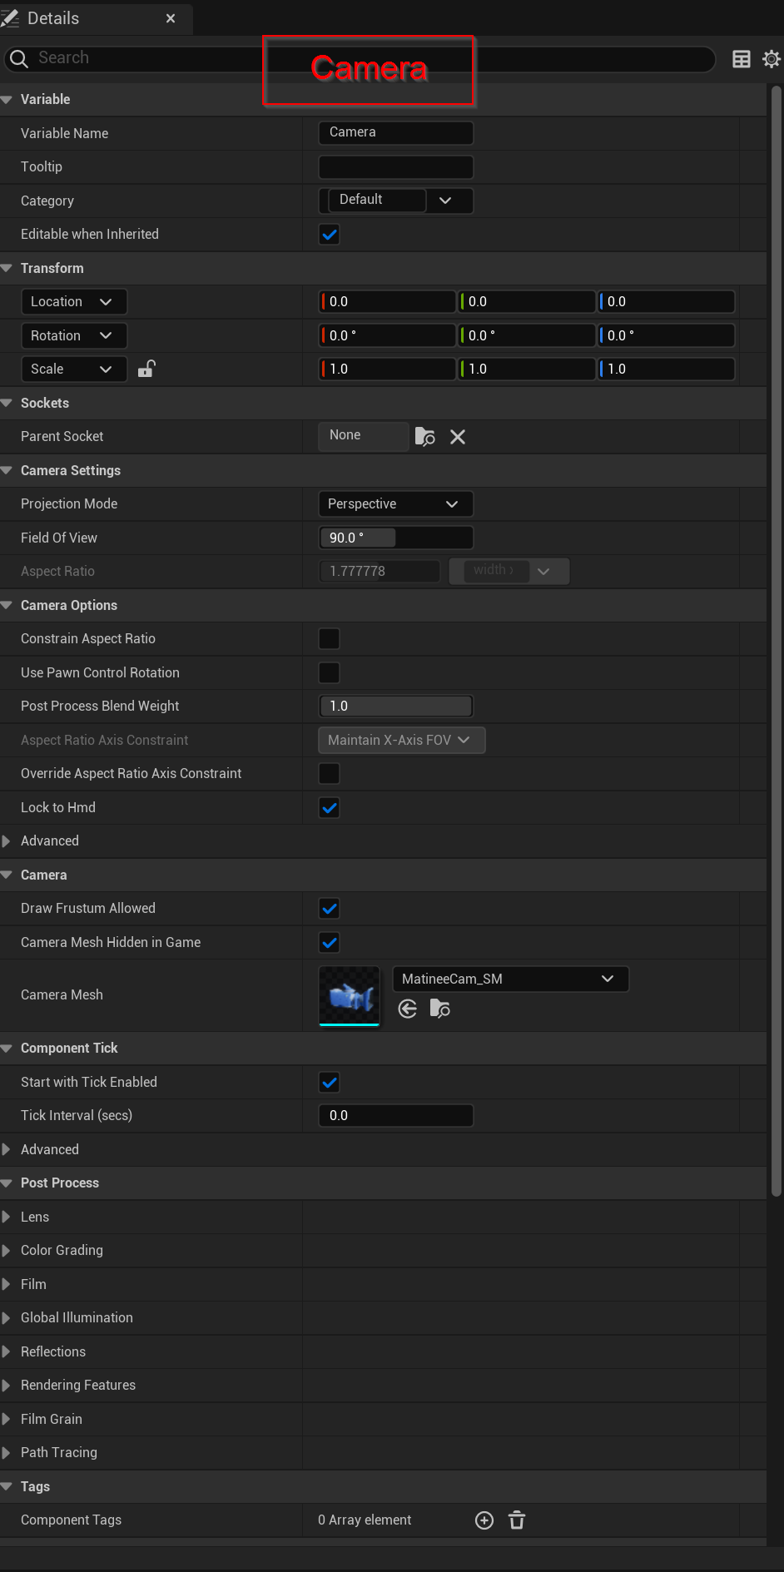Click Post Process Blend Weight slider field
Image resolution: width=784 pixels, height=1572 pixels.
(x=396, y=707)
